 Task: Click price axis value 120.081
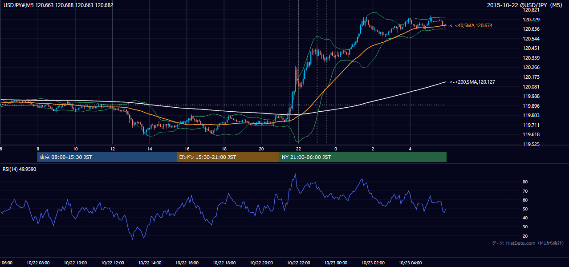point(531,87)
